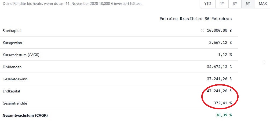The width and height of the screenshot is (270, 122).
Task: Click the pencil edit icon beside Startkapital amount
Action: pyautogui.click(x=203, y=31)
